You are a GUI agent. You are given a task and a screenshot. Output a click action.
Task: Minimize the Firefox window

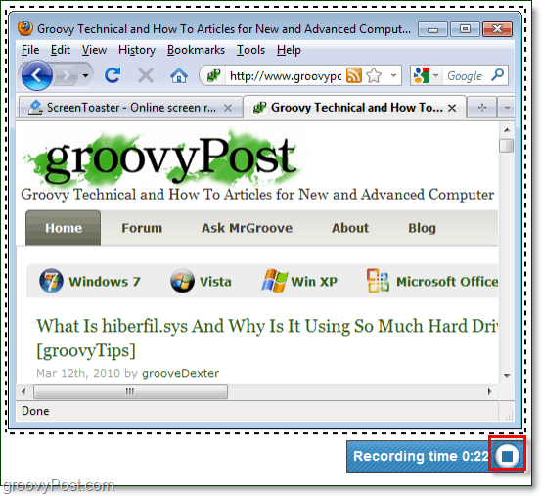(x=432, y=29)
